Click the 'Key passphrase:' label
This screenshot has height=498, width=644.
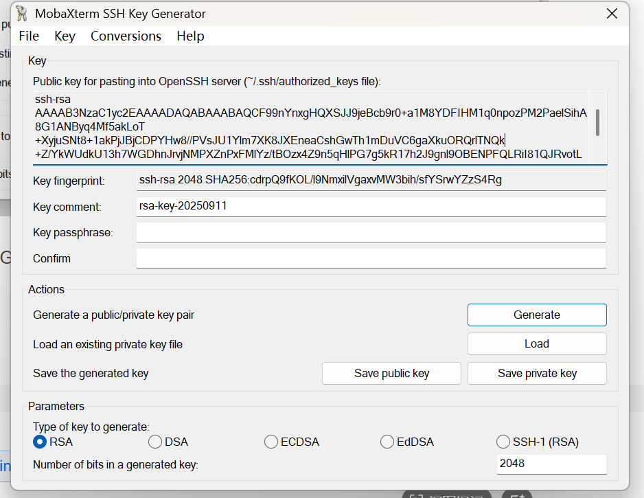[73, 233]
